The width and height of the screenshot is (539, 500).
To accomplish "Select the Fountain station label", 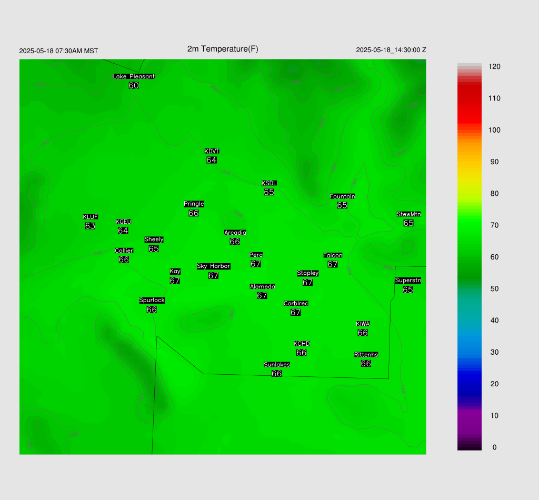I will point(342,196).
